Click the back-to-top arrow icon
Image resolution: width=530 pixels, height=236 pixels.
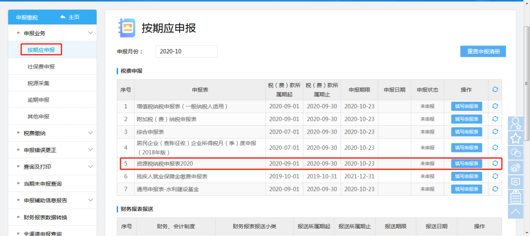pyautogui.click(x=516, y=212)
